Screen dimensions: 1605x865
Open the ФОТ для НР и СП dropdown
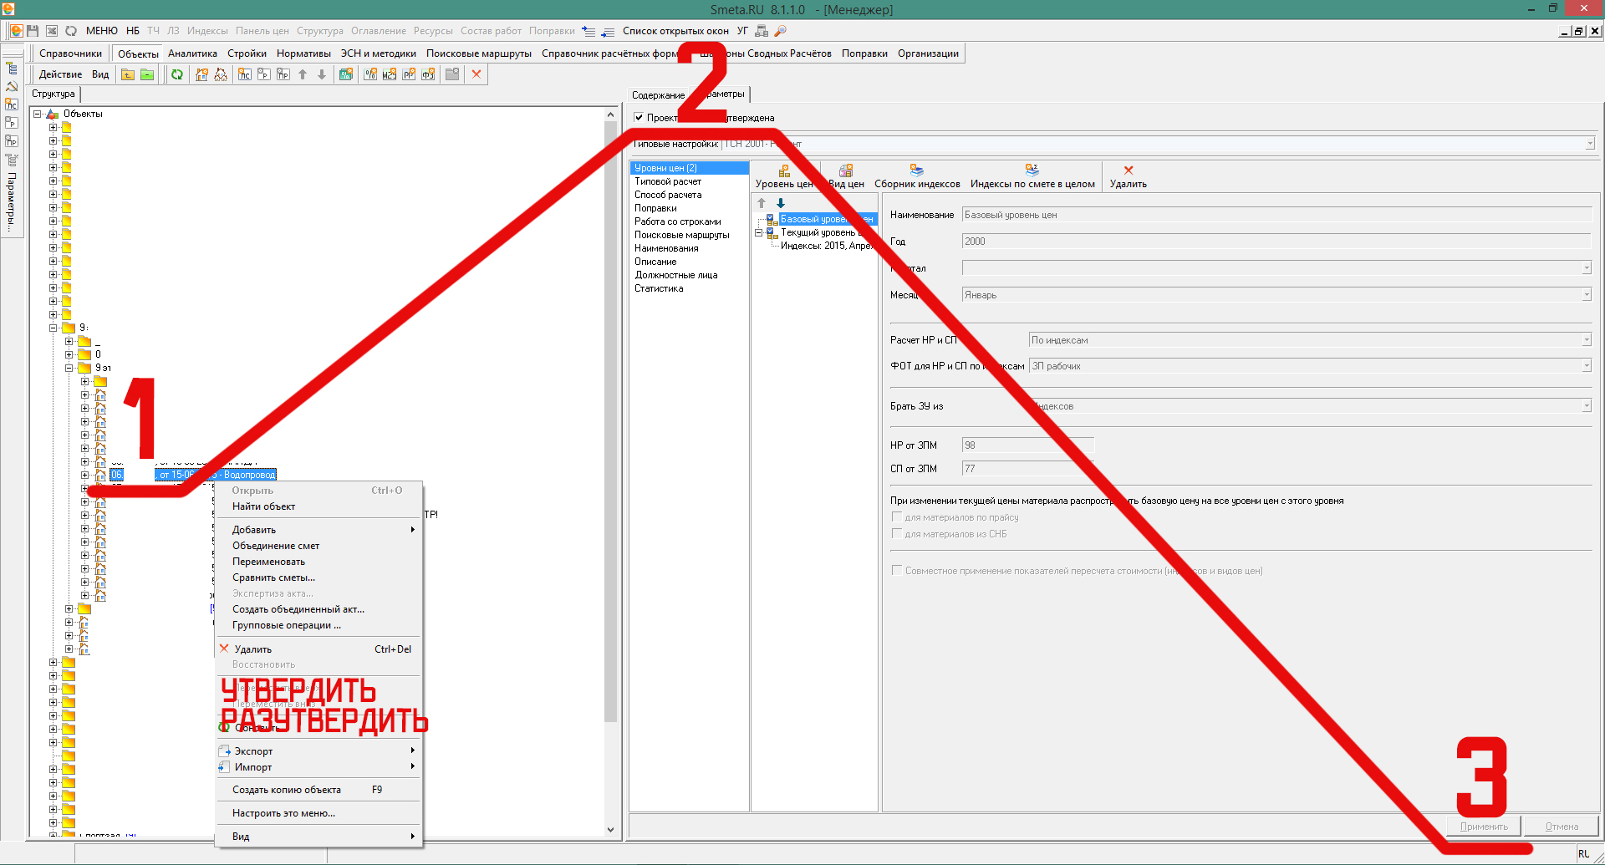coord(1586,366)
